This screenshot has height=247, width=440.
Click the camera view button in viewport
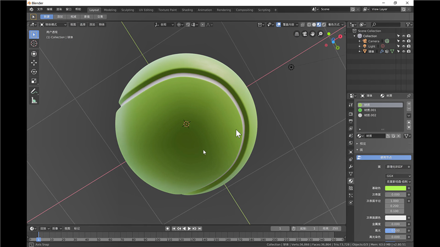[x=305, y=34]
